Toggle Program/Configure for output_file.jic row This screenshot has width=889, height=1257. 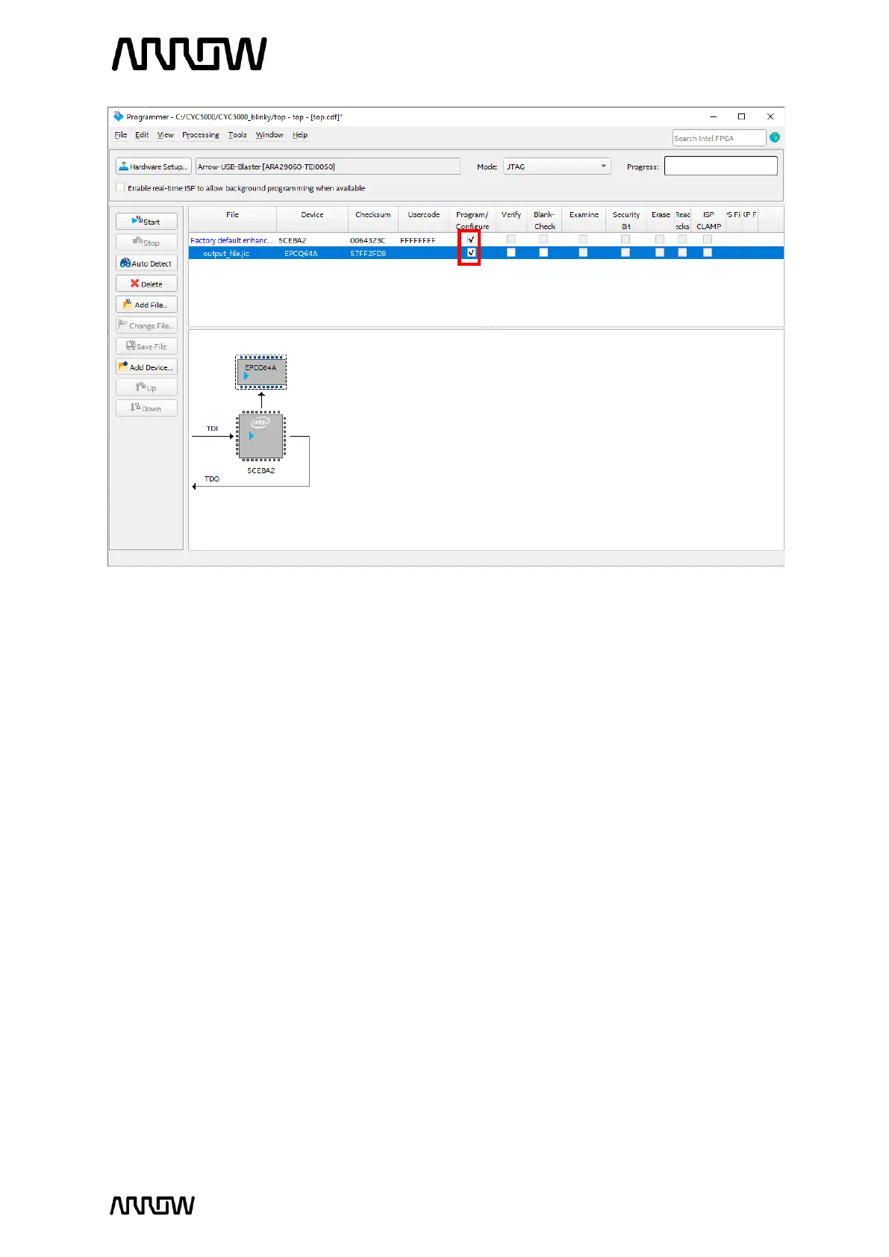point(471,252)
